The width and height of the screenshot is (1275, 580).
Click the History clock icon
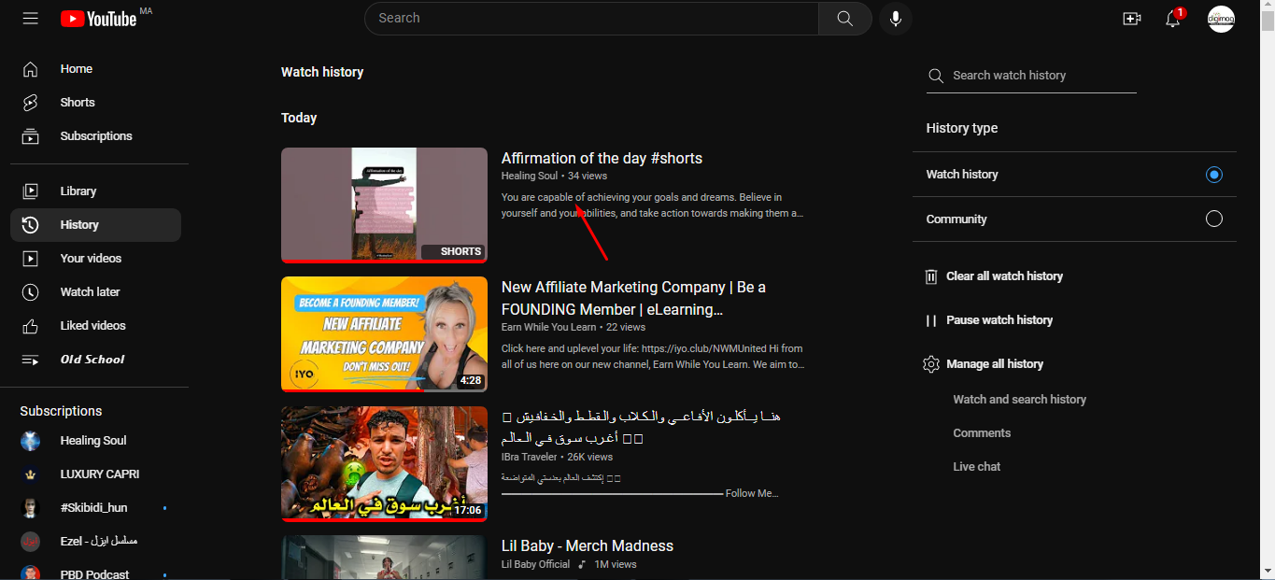pyautogui.click(x=31, y=225)
